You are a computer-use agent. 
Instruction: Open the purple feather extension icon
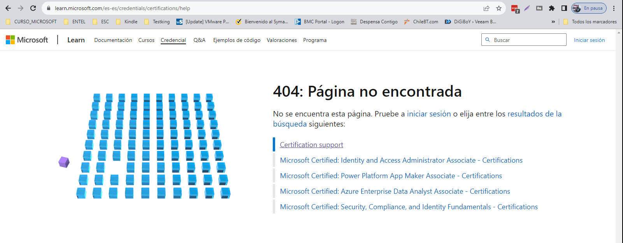pos(527,8)
